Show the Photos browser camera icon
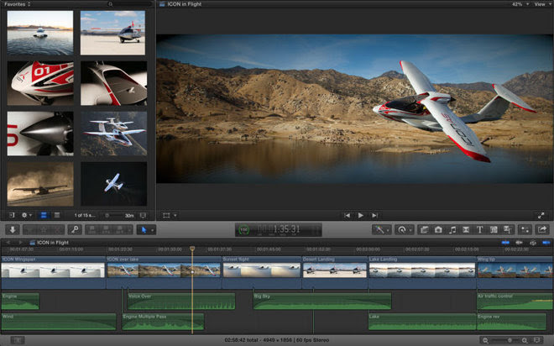 438,230
